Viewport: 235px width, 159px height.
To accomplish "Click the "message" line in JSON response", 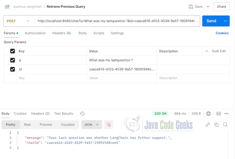I will 98,138.
